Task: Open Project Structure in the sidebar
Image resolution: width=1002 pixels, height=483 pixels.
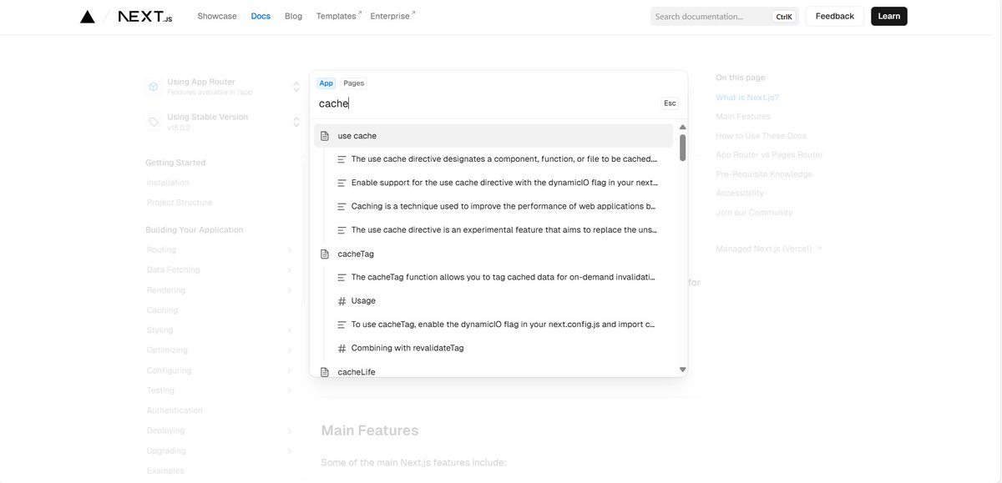Action: (180, 203)
